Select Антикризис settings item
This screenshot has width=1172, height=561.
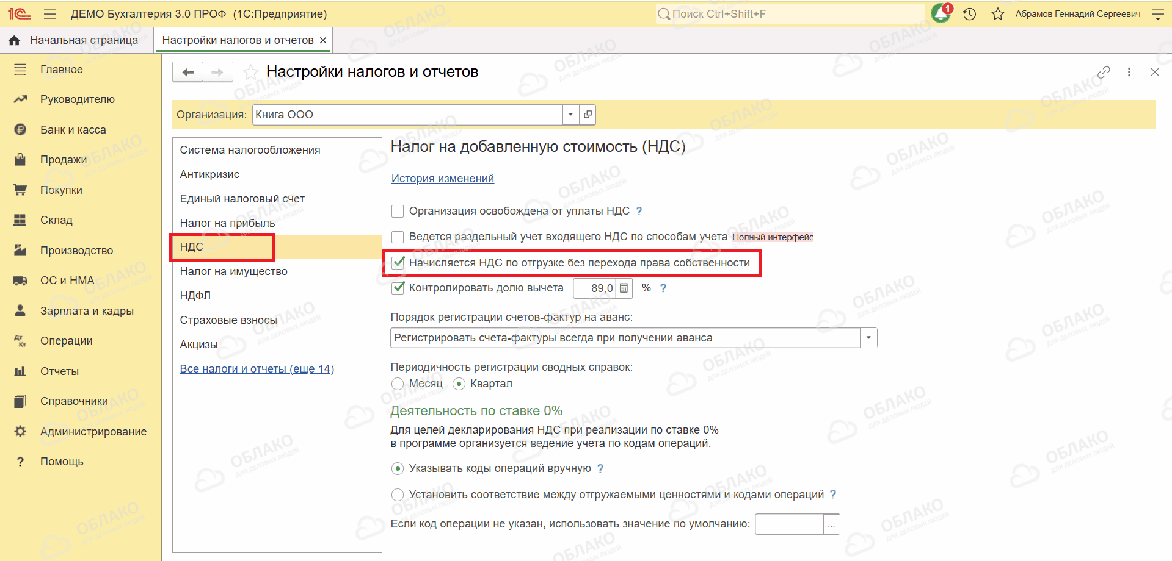pyautogui.click(x=277, y=174)
